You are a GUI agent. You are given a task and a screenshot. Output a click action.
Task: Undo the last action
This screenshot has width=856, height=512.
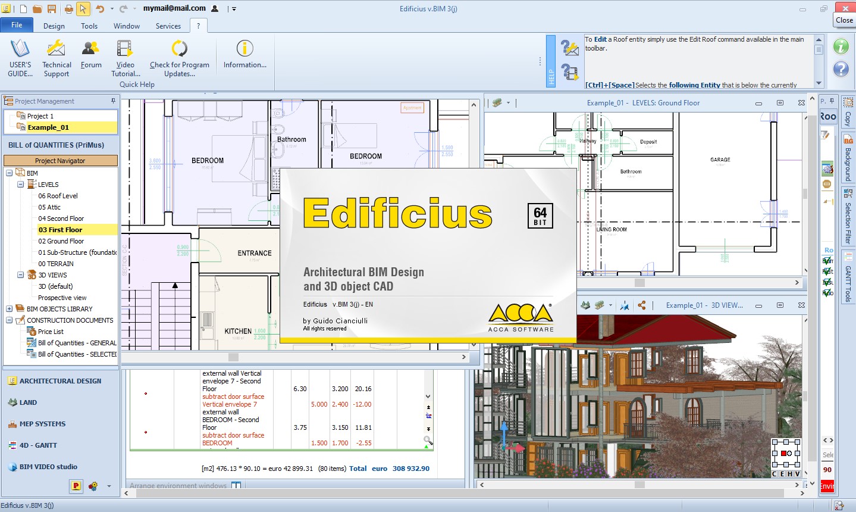pyautogui.click(x=100, y=8)
